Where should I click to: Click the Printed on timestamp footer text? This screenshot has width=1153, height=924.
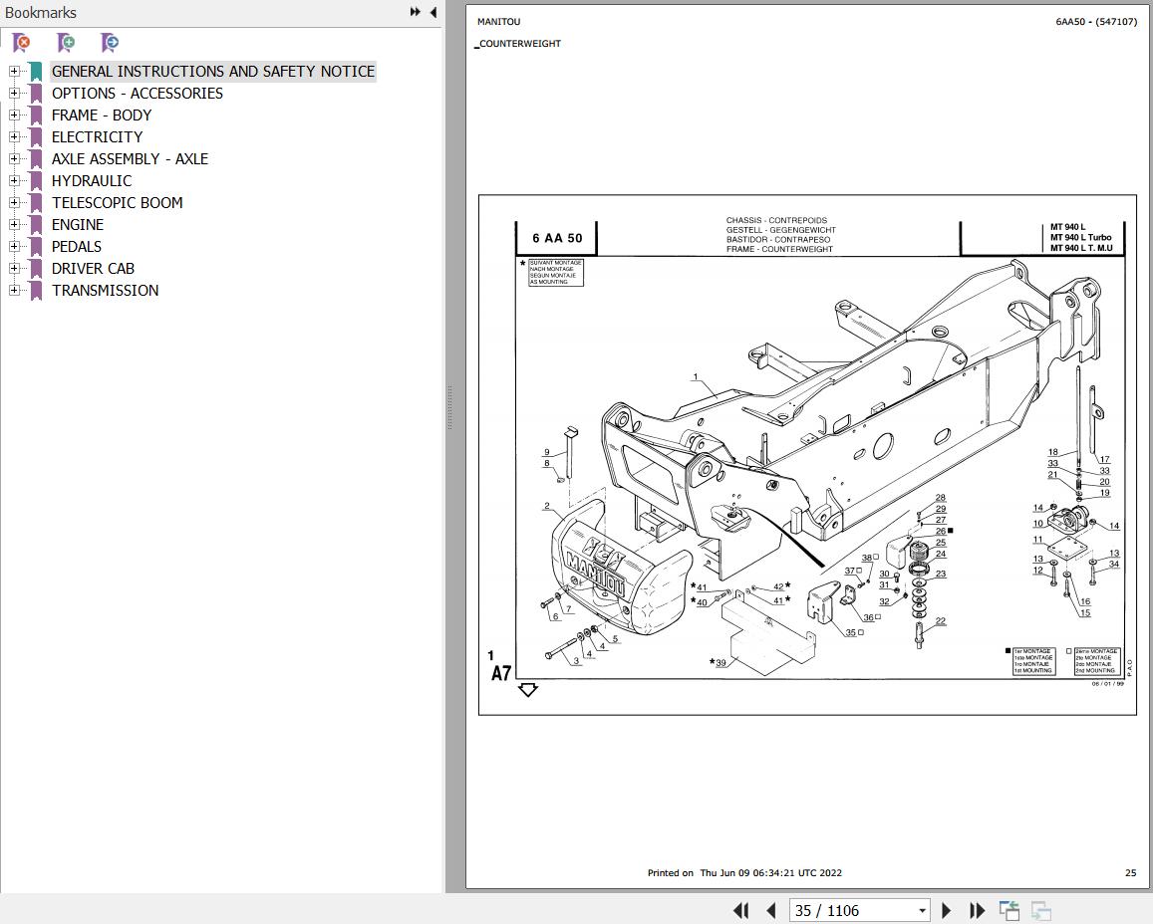[x=744, y=872]
